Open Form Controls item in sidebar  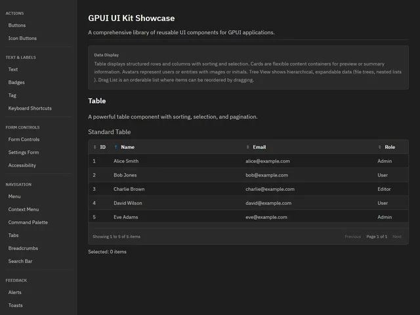point(24,139)
